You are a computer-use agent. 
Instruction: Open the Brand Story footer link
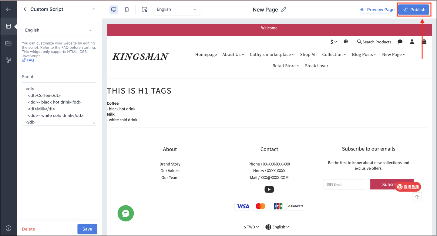(x=170, y=164)
